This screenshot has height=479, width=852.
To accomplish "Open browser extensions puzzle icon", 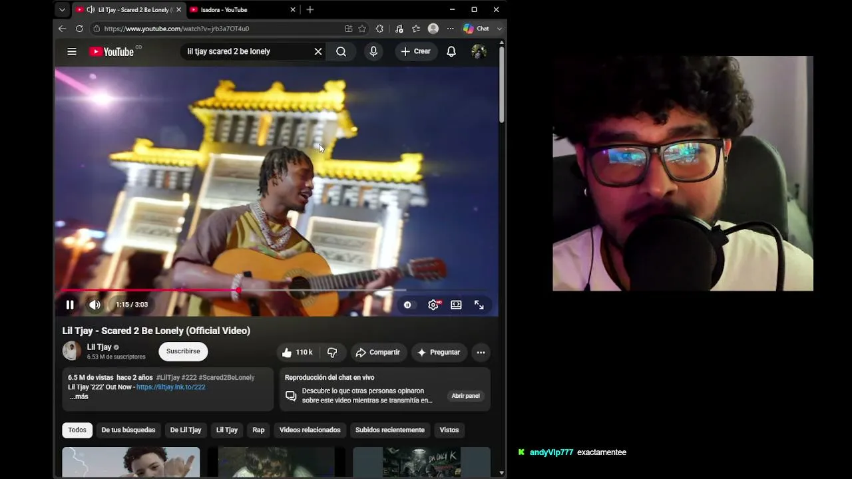I will point(379,29).
